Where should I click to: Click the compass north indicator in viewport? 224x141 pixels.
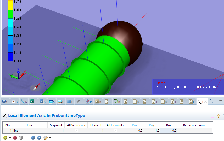click(35, 87)
